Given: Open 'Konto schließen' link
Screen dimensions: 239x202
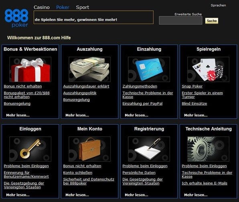Looking at the screenshot, I should (x=77, y=173).
